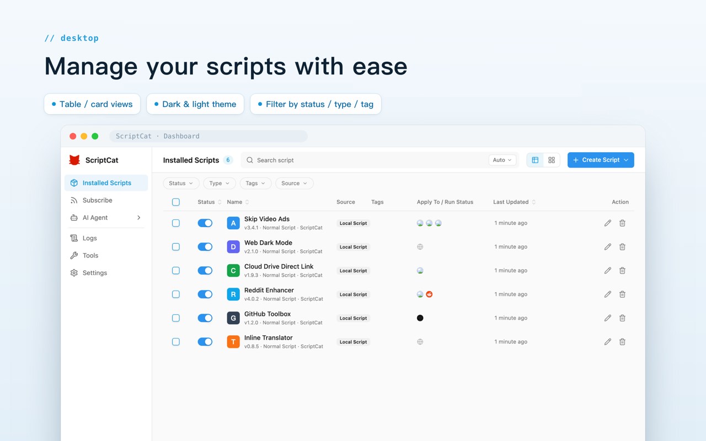Tick the select-all checkbox in table header
706x441 pixels.
(x=176, y=202)
